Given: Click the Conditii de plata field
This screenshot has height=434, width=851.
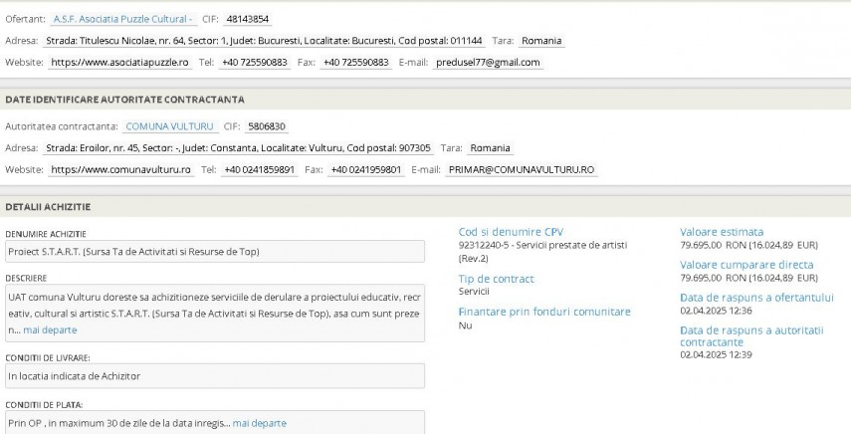Looking at the screenshot, I should click(215, 423).
